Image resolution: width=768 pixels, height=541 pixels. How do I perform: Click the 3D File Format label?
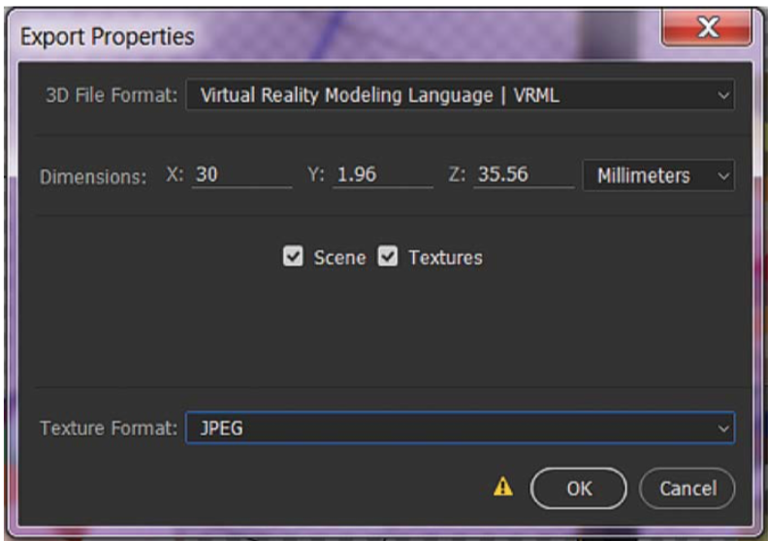[x=112, y=96]
